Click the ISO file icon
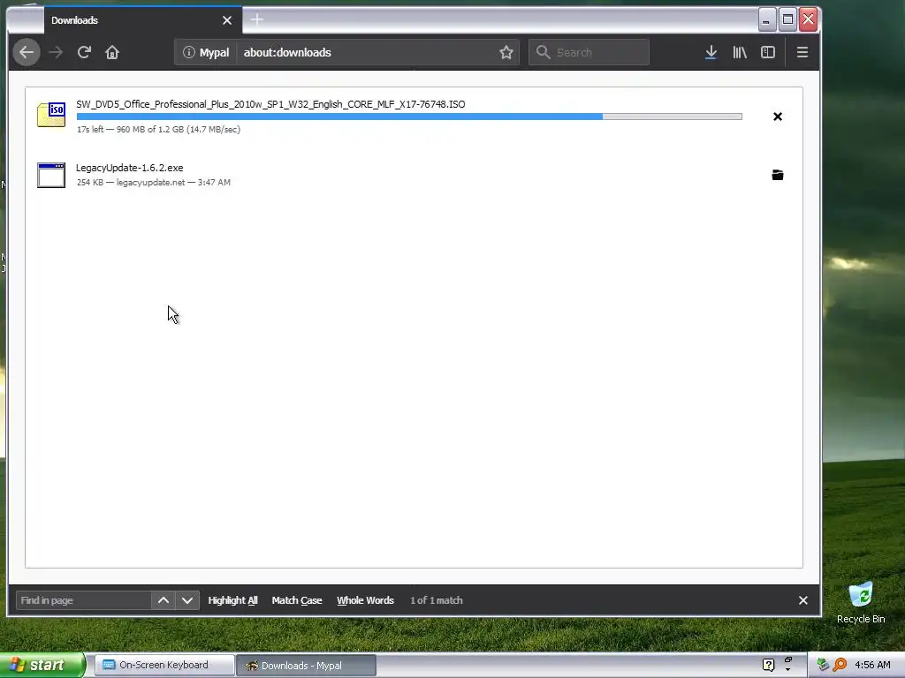Screen dimensions: 905x678 (x=50, y=114)
